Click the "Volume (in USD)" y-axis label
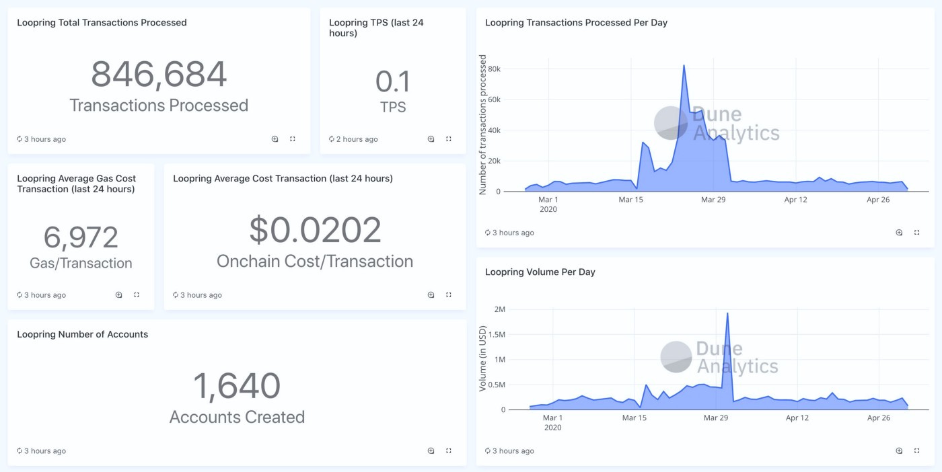942x472 pixels. click(482, 359)
